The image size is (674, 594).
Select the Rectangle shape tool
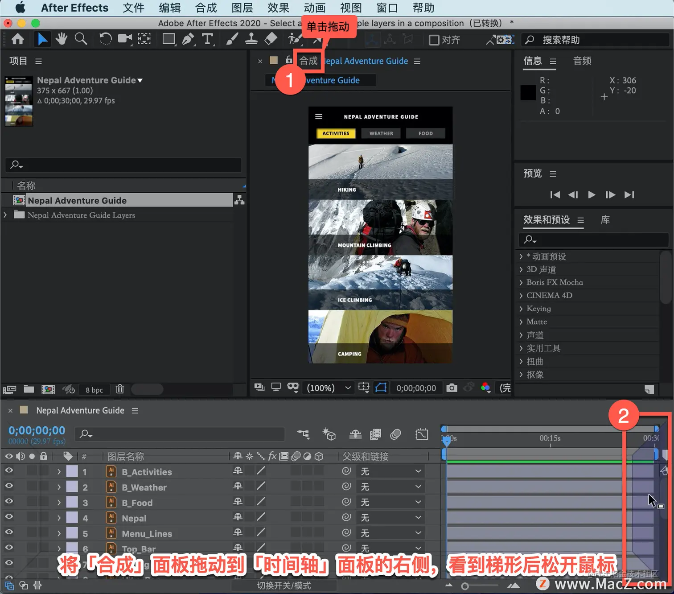(168, 39)
